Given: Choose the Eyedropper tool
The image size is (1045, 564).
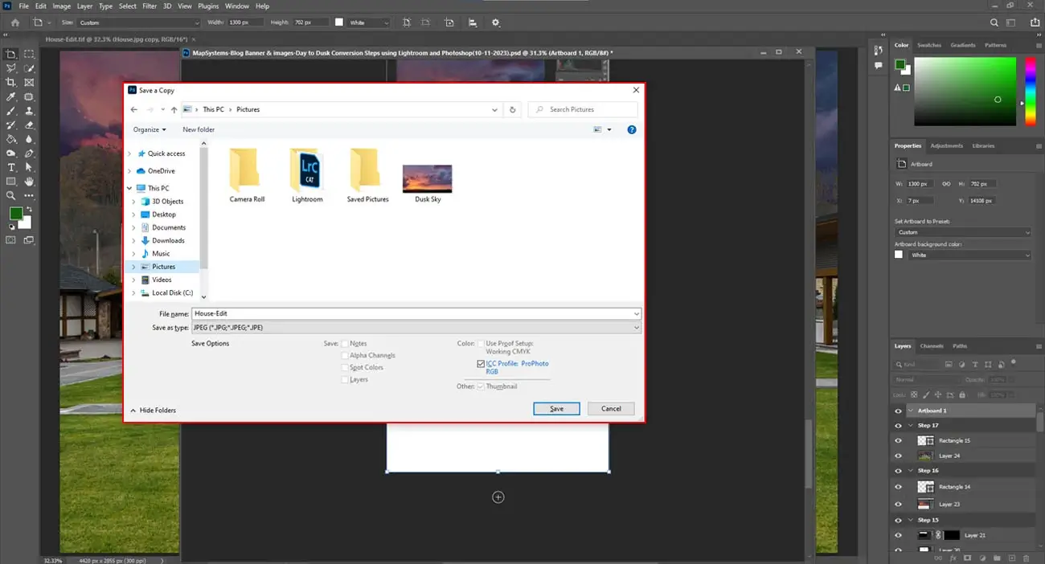Looking at the screenshot, I should (x=11, y=96).
